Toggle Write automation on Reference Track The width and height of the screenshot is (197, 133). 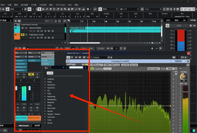(x=49, y=38)
